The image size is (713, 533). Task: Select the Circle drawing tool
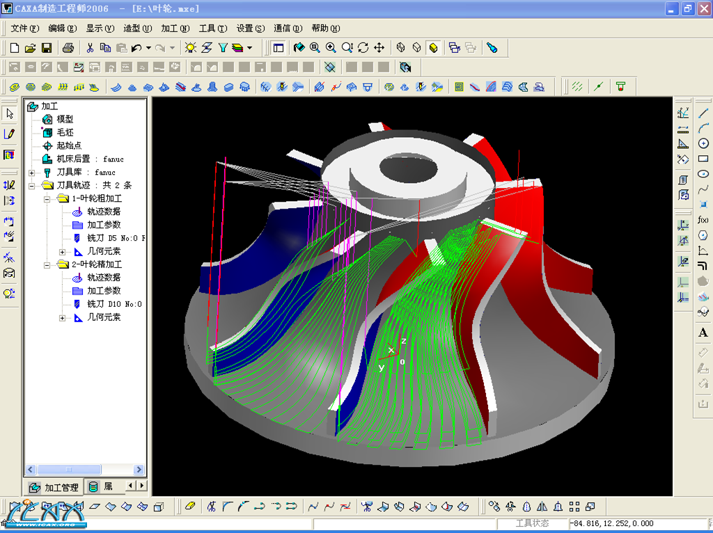(x=703, y=143)
